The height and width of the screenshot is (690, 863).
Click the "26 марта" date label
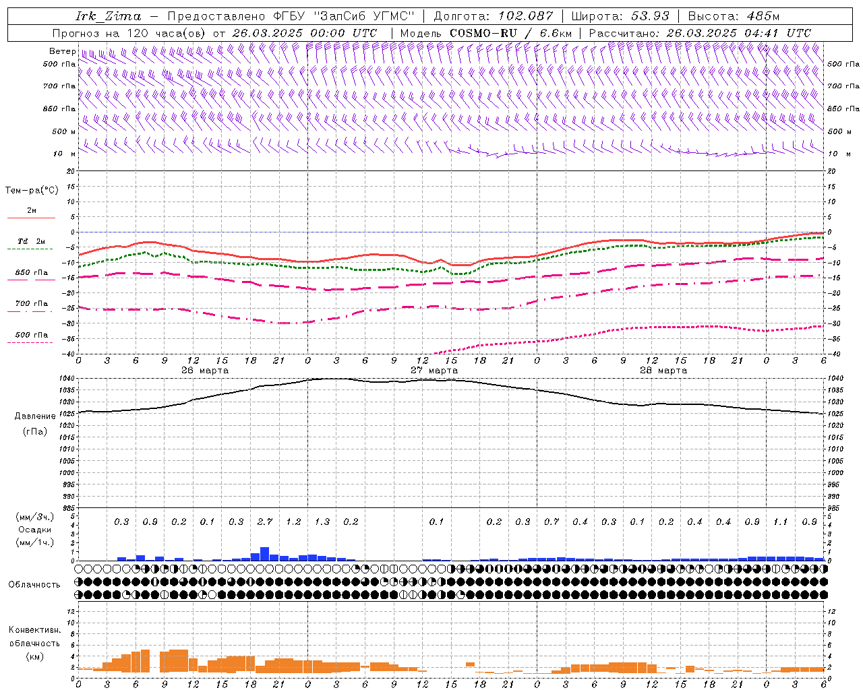[205, 371]
